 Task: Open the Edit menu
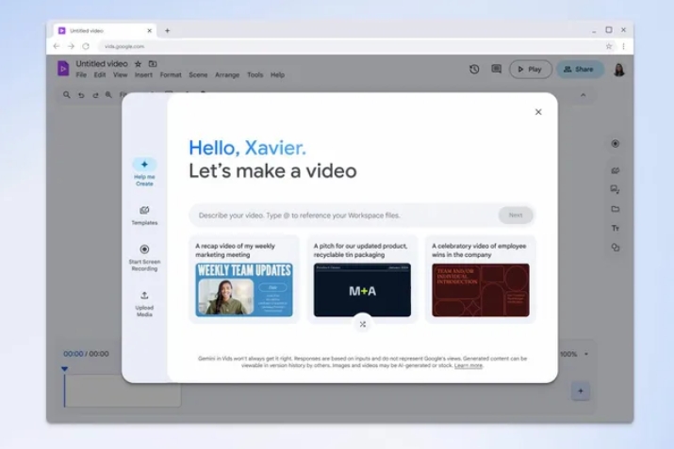coord(100,74)
